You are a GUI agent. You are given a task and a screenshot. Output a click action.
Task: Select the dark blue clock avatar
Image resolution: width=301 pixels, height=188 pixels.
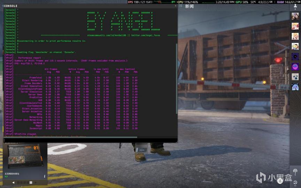click(x=295, y=57)
